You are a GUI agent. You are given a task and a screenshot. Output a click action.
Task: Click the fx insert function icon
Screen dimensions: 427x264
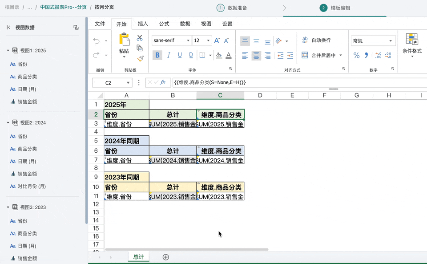[163, 82]
